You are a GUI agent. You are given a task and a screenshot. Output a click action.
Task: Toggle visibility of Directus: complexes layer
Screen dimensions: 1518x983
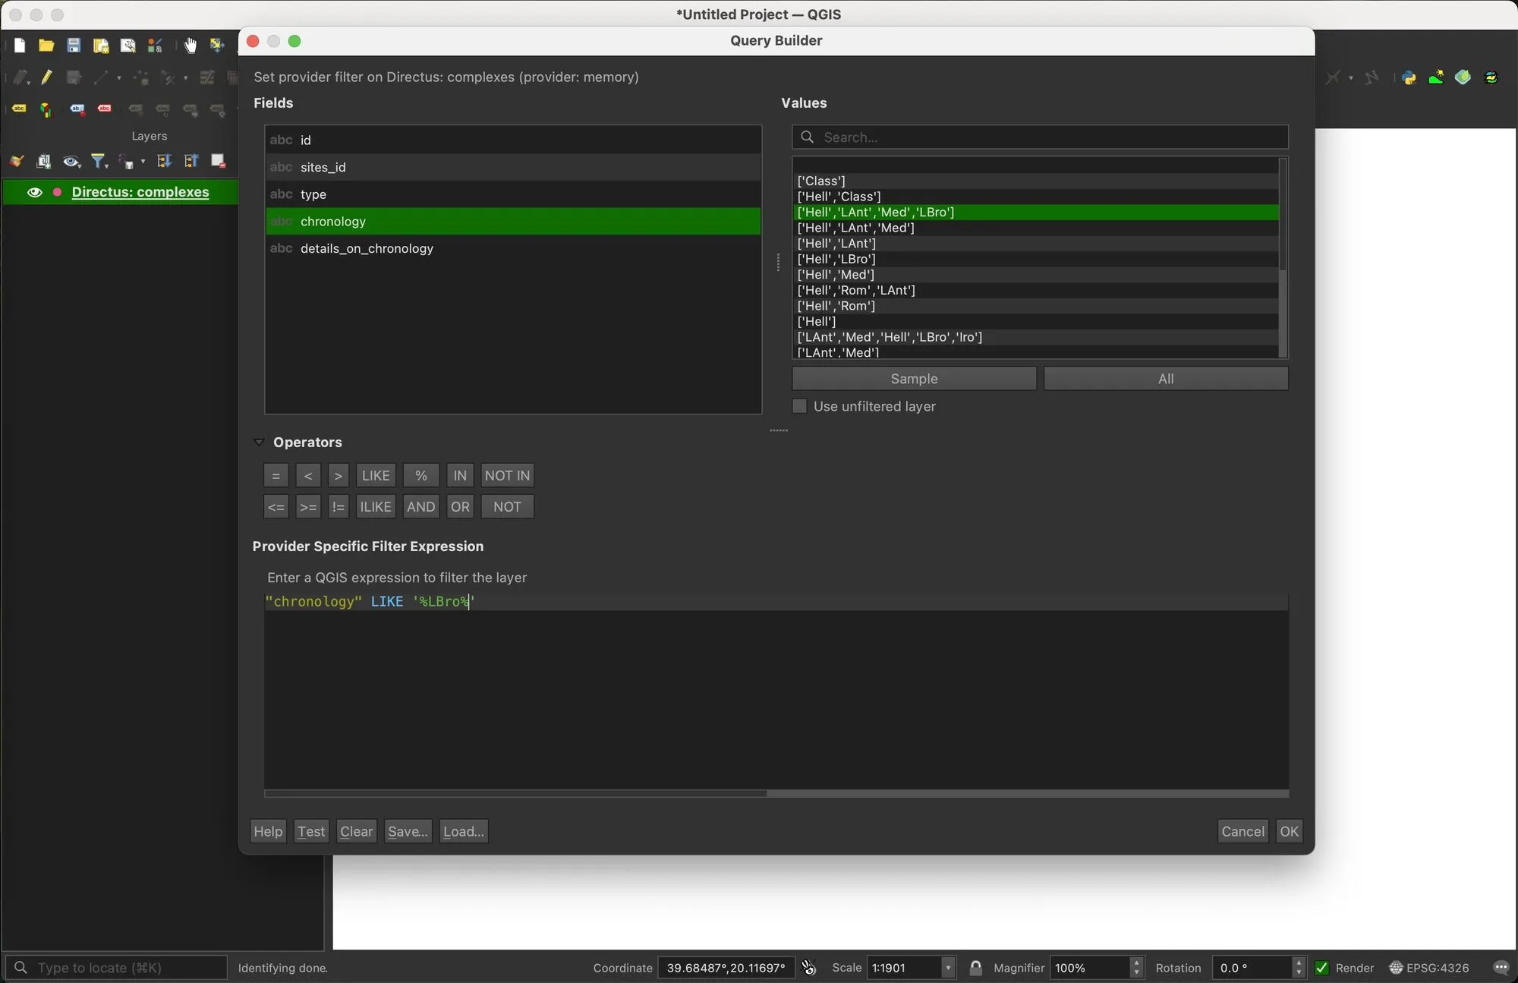[35, 192]
